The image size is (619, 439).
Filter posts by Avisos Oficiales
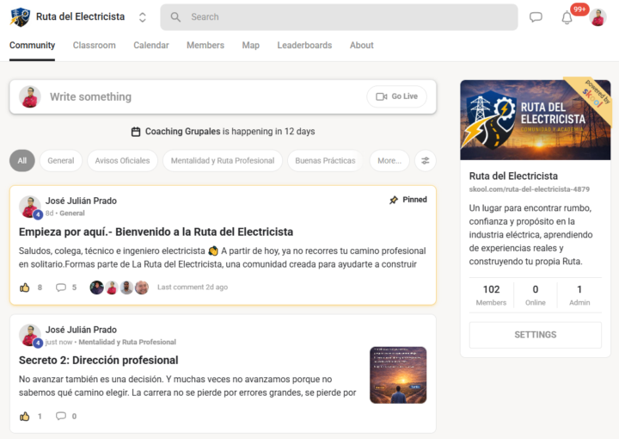click(x=122, y=160)
